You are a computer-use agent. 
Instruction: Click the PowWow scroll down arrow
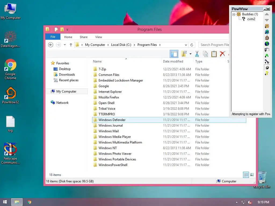pos(267,20)
